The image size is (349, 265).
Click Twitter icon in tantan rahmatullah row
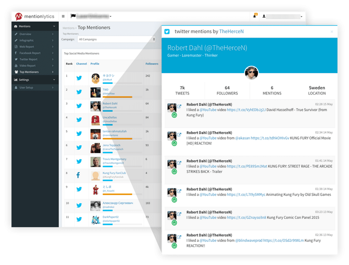pos(79,133)
